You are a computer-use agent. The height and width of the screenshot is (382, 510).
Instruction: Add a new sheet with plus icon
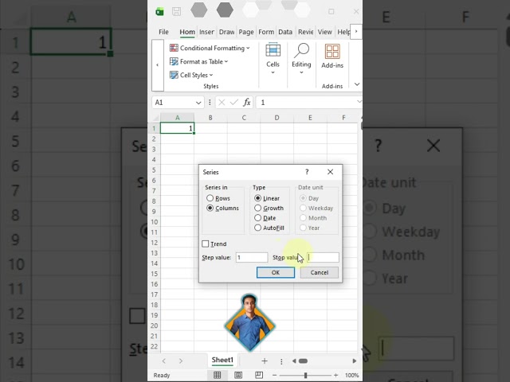(x=265, y=361)
